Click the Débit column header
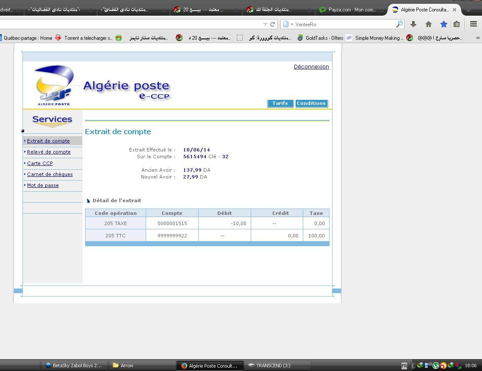This screenshot has width=482, height=371. pos(225,213)
